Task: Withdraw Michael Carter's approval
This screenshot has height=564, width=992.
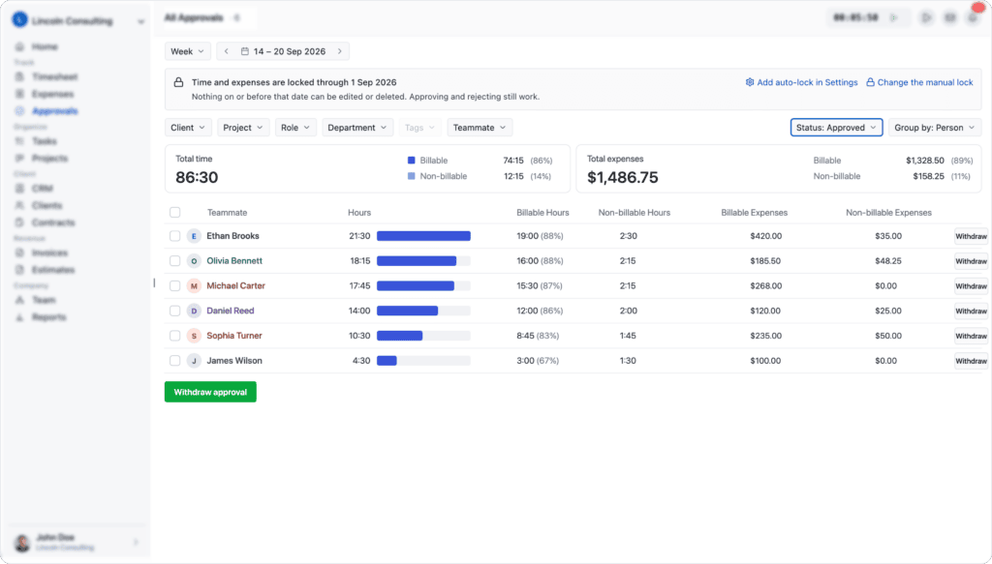Action: [x=971, y=286]
